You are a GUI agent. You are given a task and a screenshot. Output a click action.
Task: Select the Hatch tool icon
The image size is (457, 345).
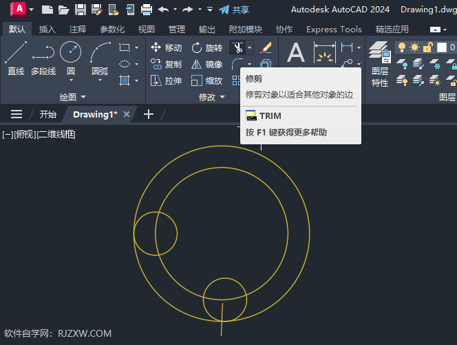(125, 80)
